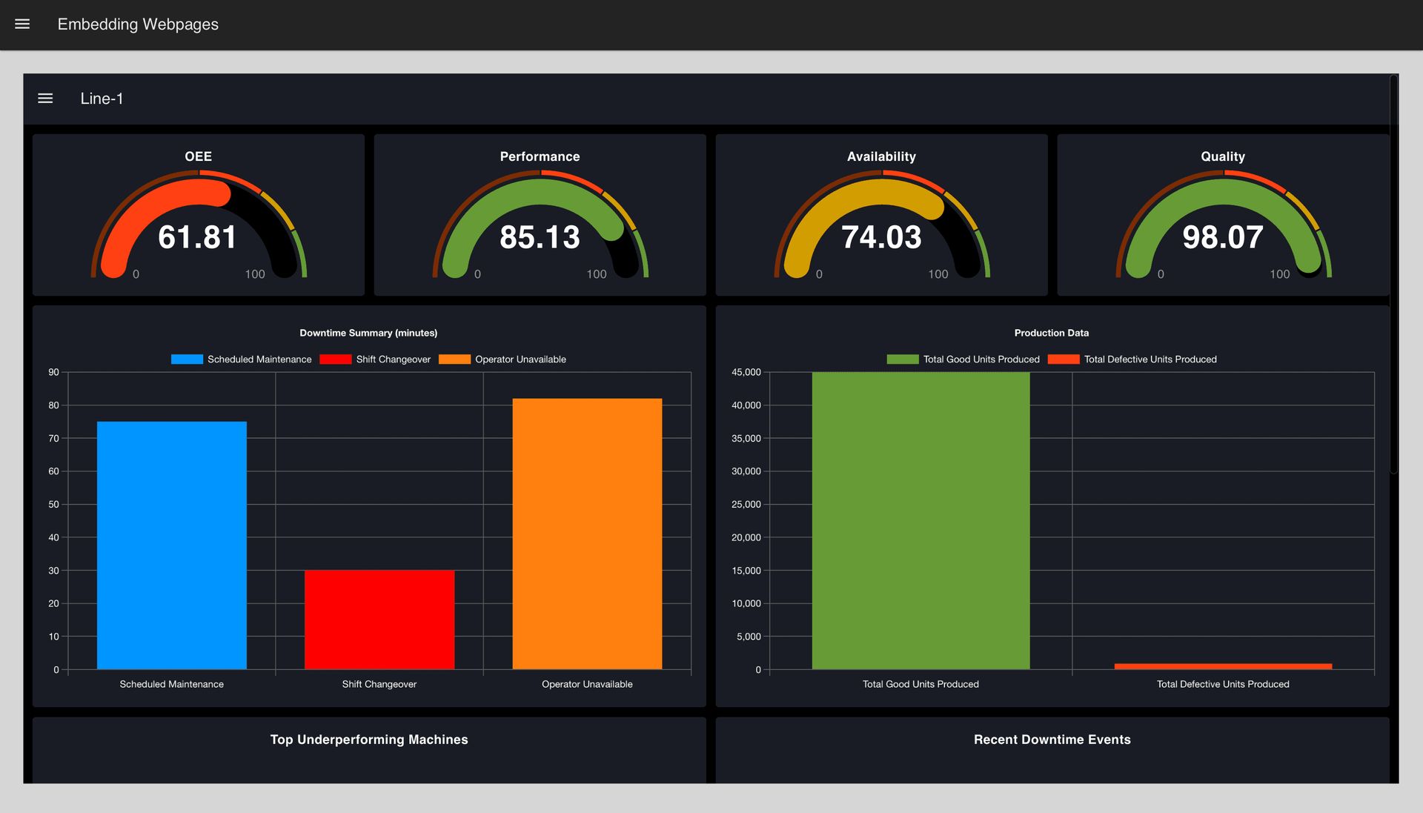Open the Recent Downtime Events section
The height and width of the screenshot is (813, 1423).
[1052, 739]
